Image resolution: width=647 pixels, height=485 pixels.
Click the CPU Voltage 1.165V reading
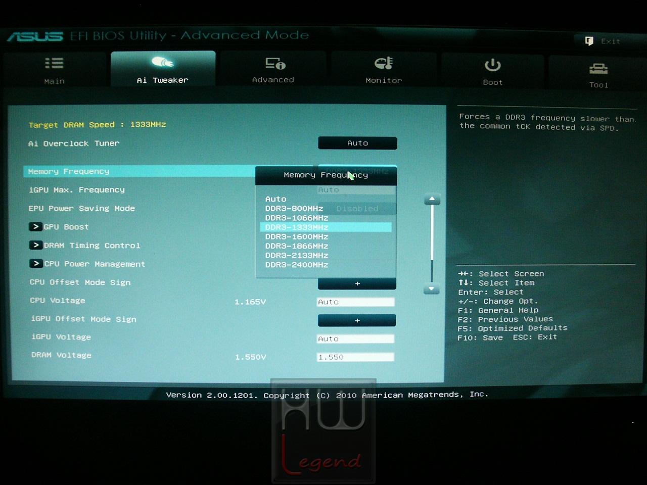pyautogui.click(x=250, y=302)
